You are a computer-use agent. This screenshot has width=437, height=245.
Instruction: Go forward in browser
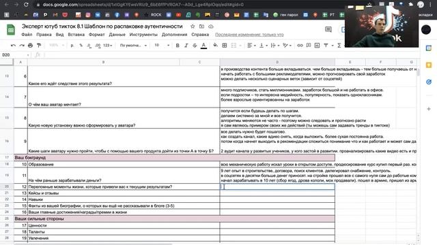click(x=16, y=5)
